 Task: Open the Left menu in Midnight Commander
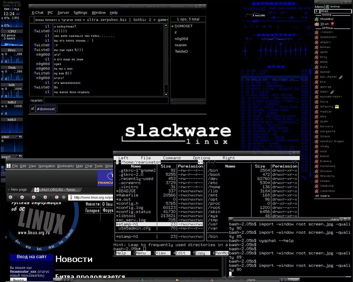coord(123,158)
